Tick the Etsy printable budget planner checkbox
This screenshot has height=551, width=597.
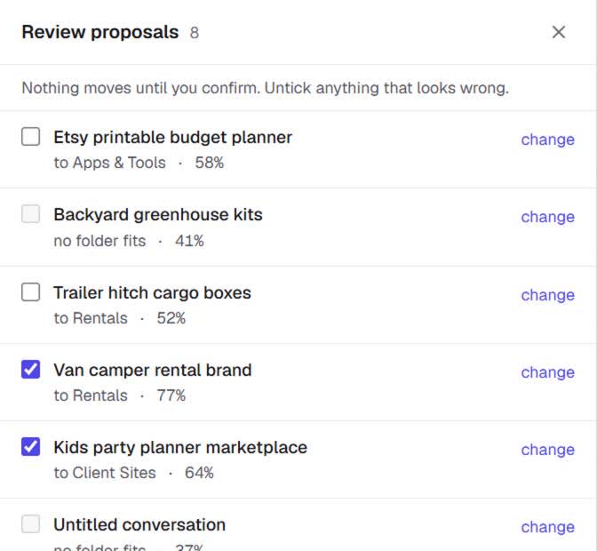pos(30,136)
